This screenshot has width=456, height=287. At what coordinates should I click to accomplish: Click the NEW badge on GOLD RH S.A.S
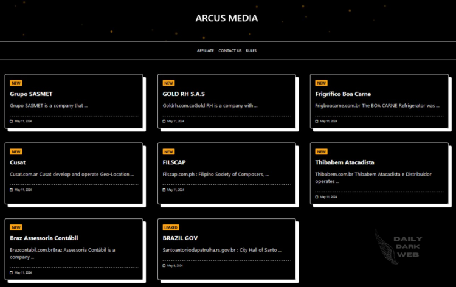click(168, 83)
